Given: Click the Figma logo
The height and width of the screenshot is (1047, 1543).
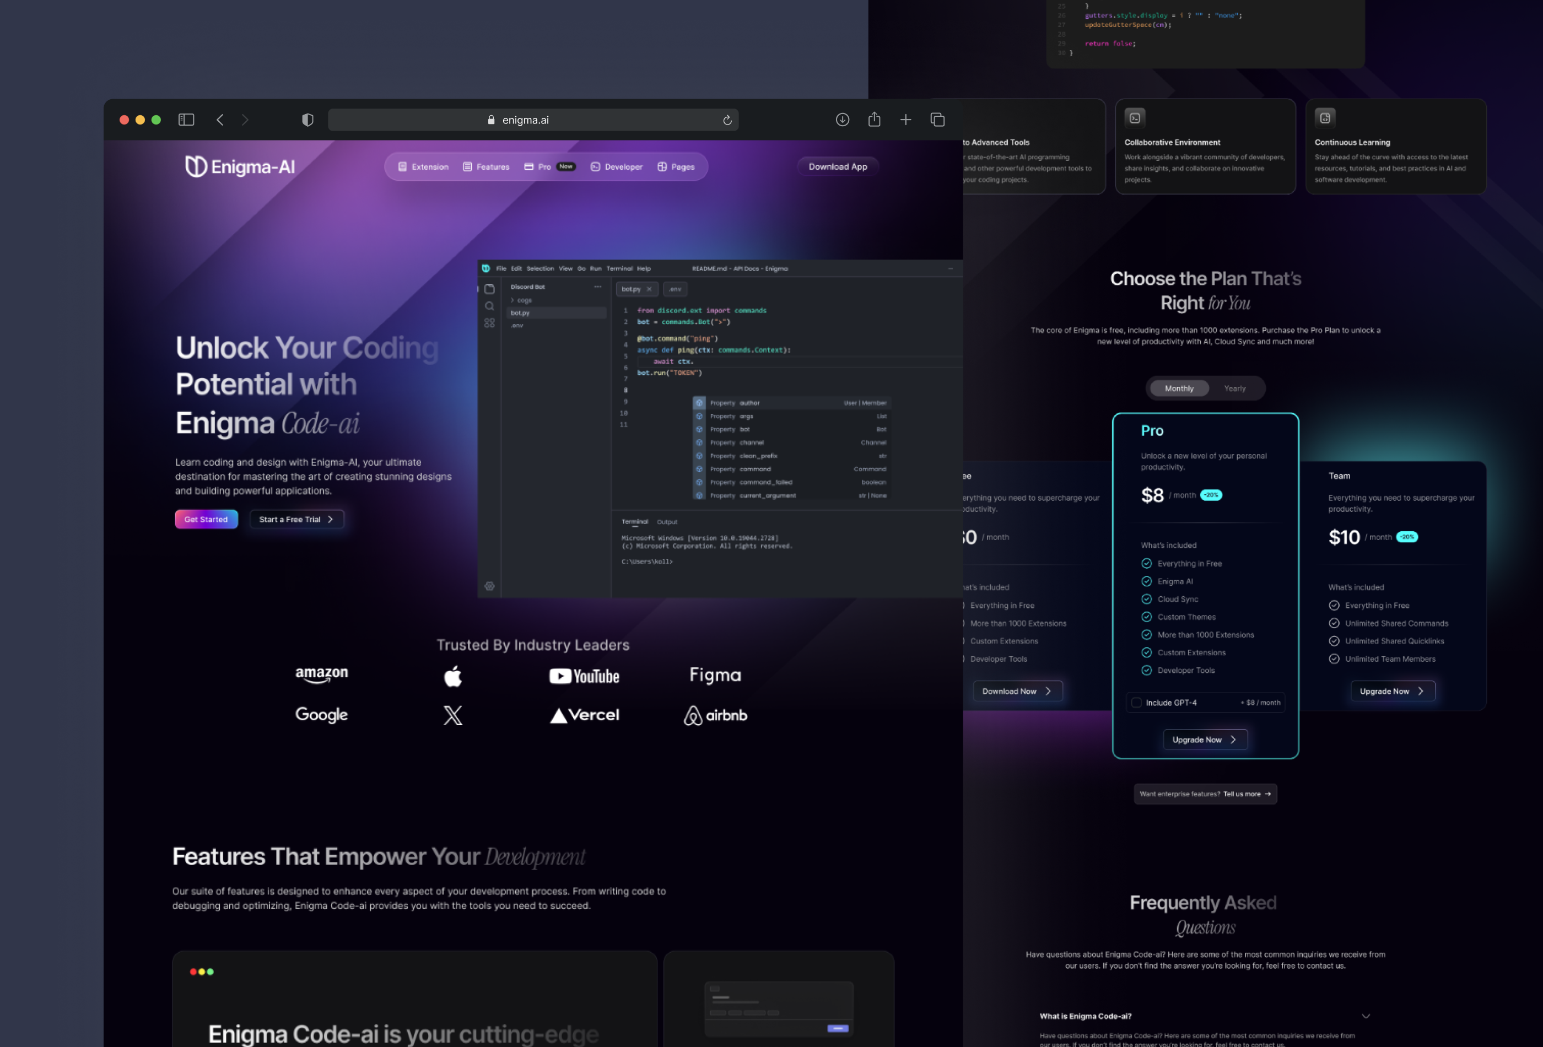Looking at the screenshot, I should click(715, 675).
